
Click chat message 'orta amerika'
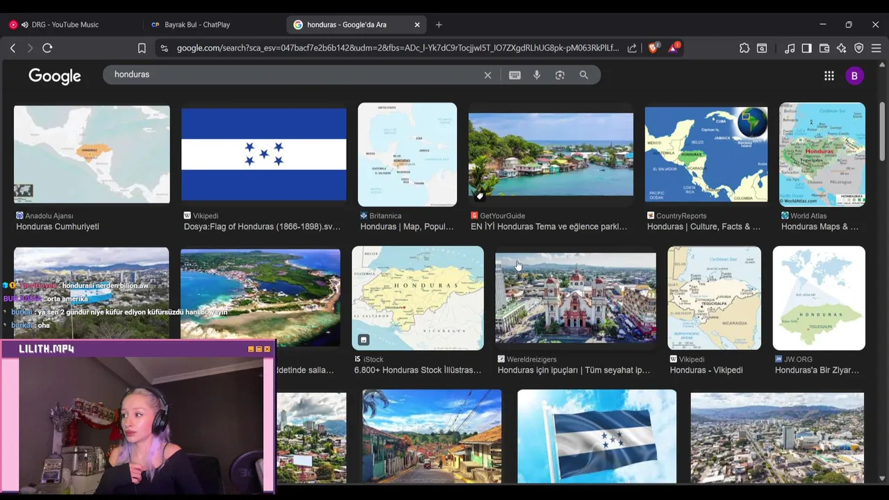click(x=67, y=299)
